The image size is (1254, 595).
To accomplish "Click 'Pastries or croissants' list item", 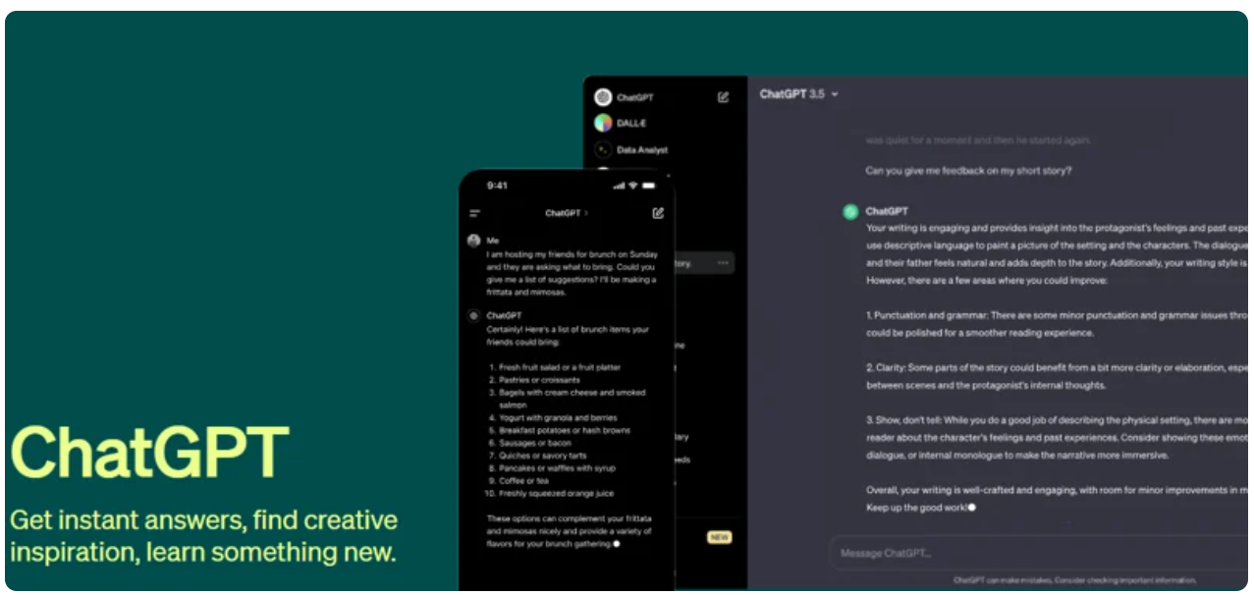I will click(539, 380).
